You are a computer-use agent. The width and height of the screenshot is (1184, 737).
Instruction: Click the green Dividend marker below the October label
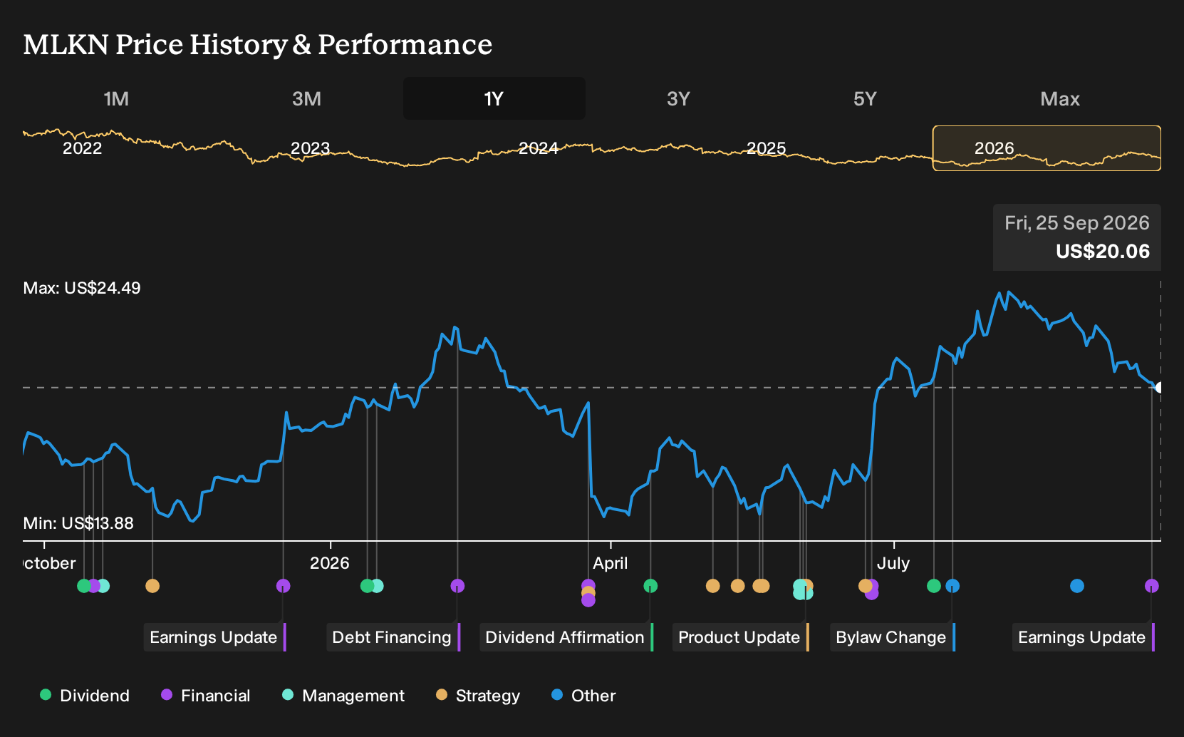tap(84, 586)
